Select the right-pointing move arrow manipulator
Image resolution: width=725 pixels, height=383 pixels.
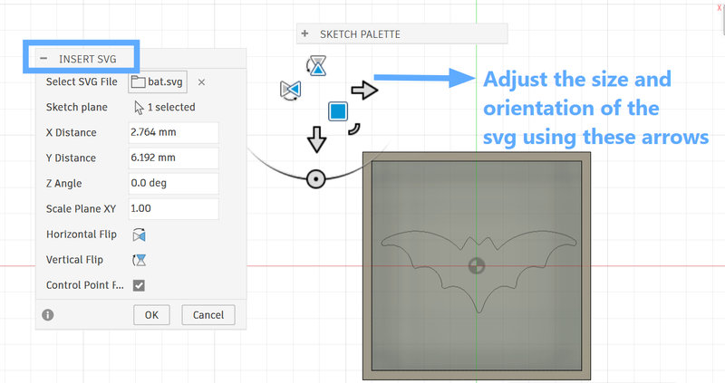coord(364,90)
